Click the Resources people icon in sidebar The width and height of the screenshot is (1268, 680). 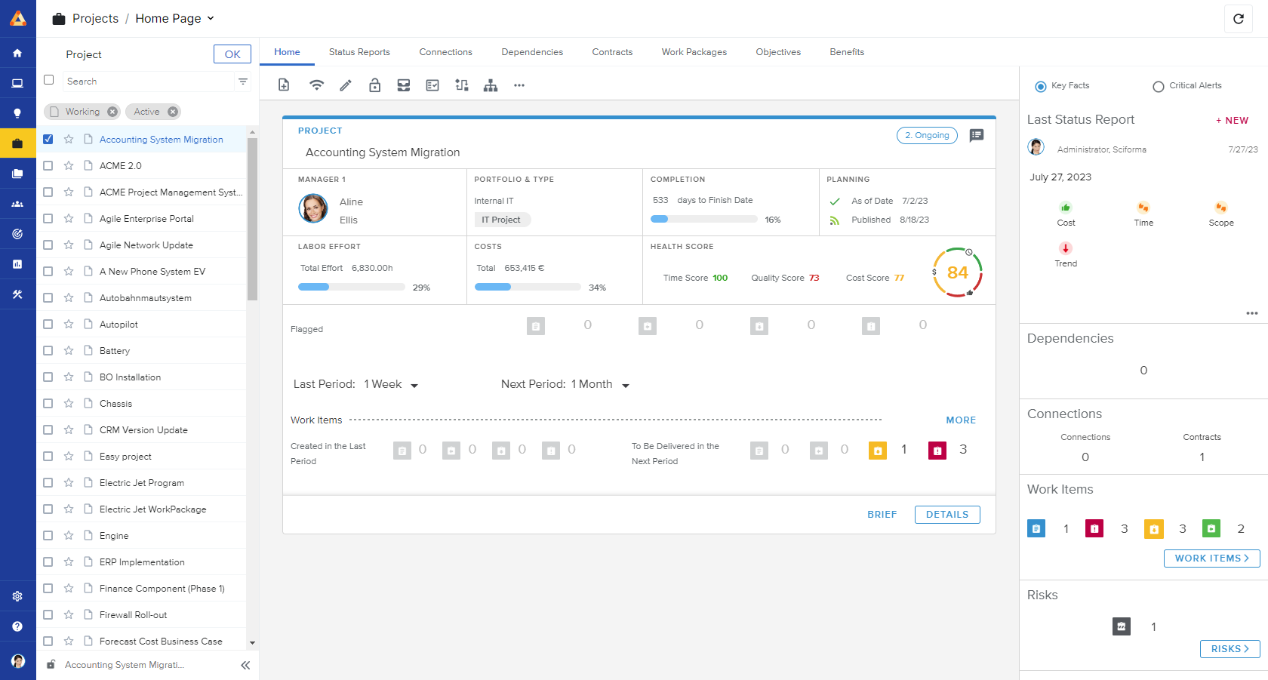click(x=18, y=203)
